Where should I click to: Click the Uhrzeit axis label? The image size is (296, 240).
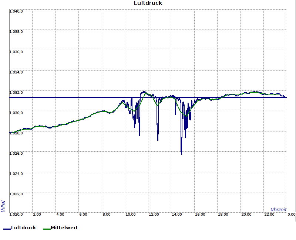click(279, 210)
